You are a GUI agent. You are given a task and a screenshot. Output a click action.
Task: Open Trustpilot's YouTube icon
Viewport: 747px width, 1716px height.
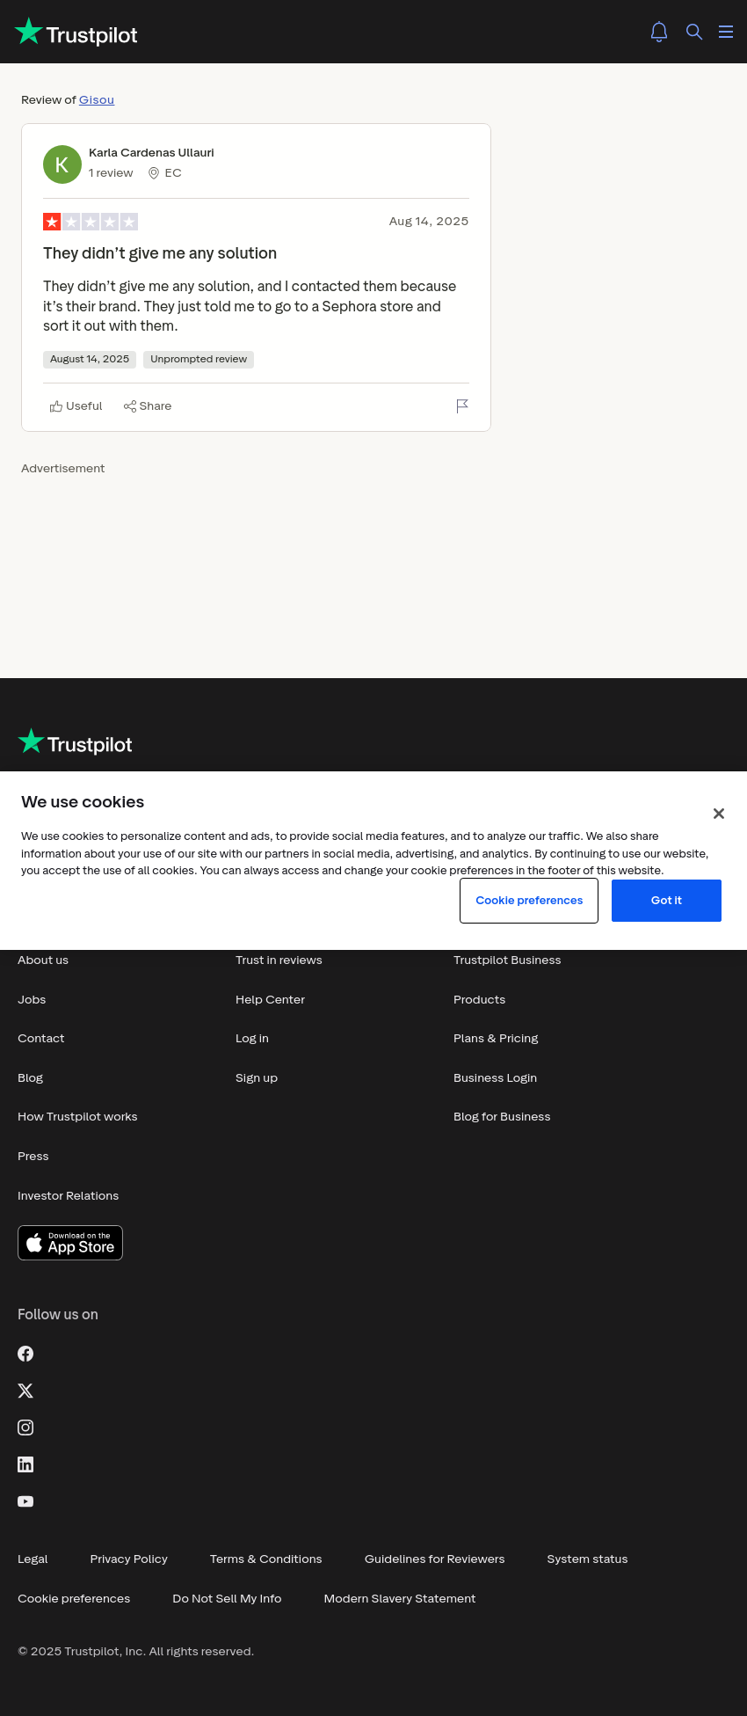coord(25,1501)
